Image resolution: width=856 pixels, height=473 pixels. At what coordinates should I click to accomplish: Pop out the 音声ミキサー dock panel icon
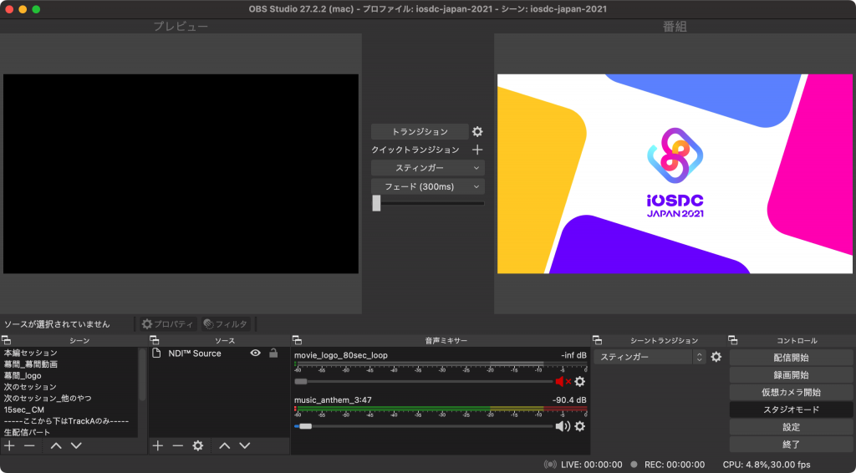coord(297,340)
